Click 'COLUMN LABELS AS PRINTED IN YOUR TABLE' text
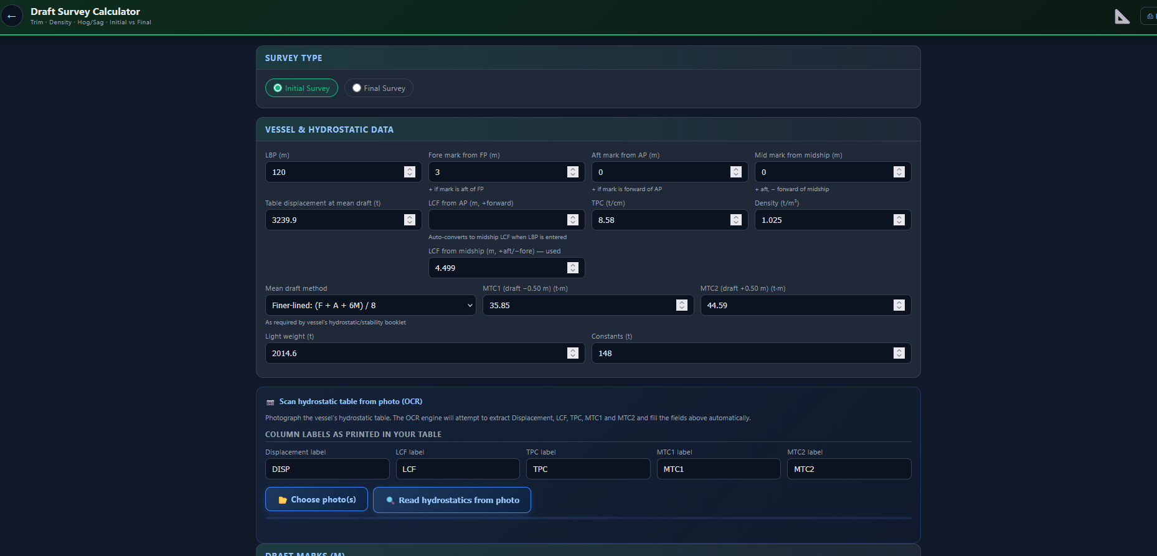Image resolution: width=1157 pixels, height=556 pixels. click(353, 435)
